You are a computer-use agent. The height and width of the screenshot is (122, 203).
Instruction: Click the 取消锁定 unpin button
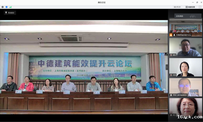(x=10, y=13)
